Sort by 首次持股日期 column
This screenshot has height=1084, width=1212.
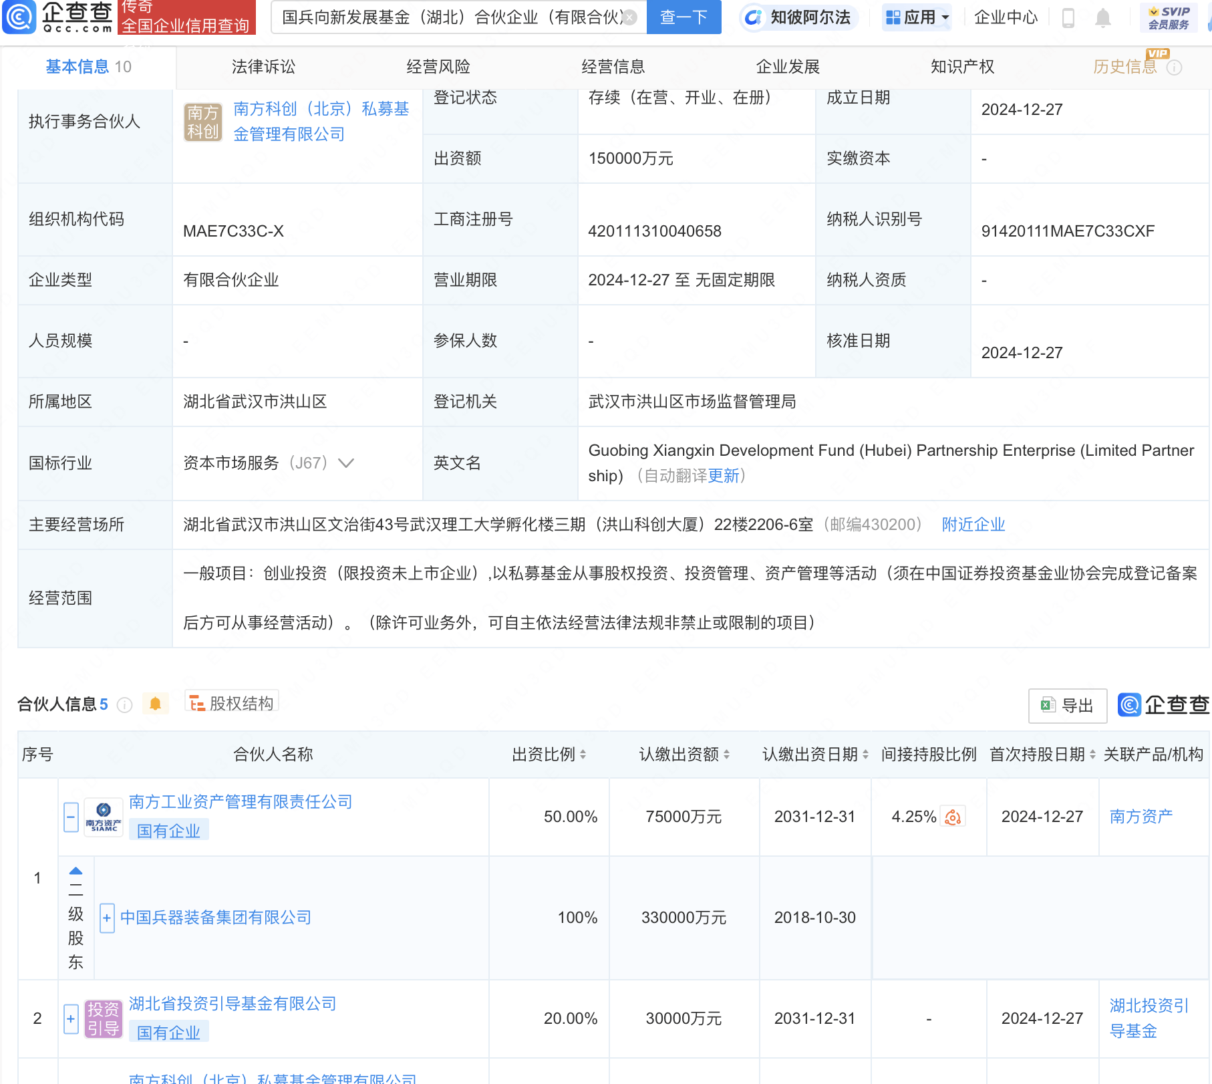tap(1093, 755)
